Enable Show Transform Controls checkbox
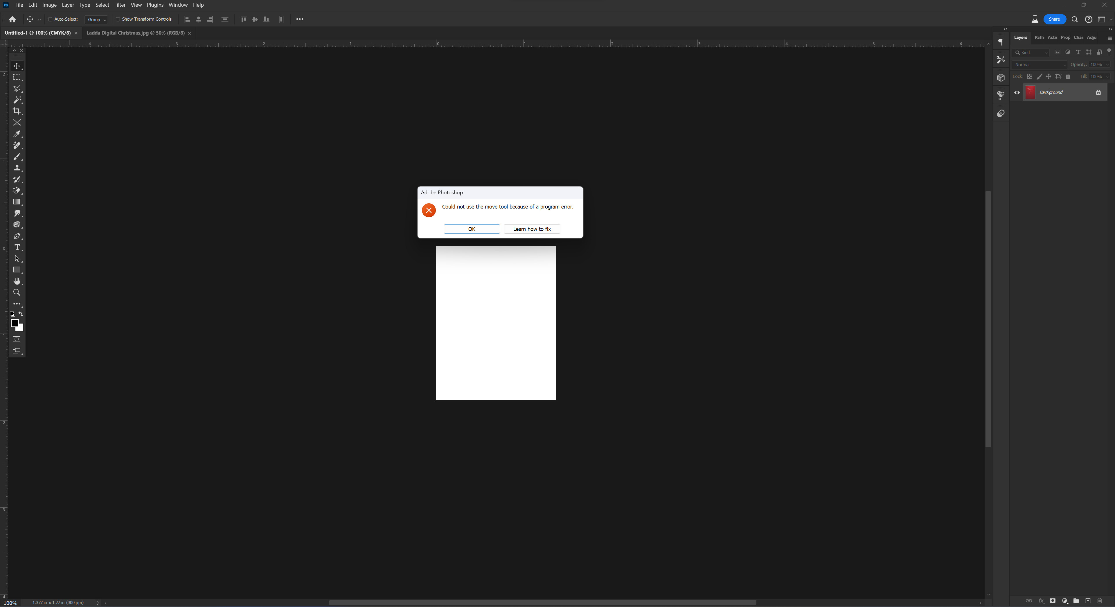1115x607 pixels. point(118,19)
